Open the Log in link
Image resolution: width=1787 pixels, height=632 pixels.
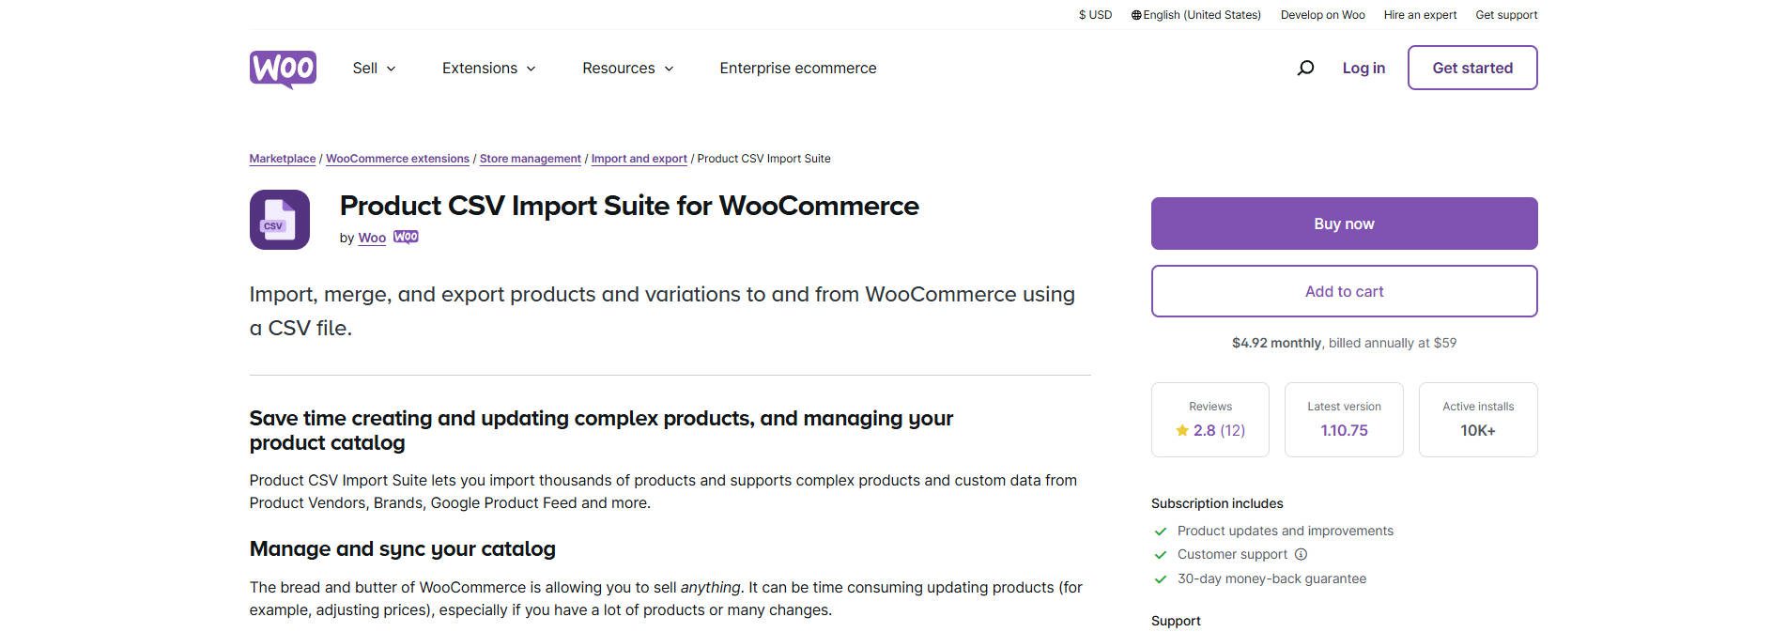(x=1363, y=67)
